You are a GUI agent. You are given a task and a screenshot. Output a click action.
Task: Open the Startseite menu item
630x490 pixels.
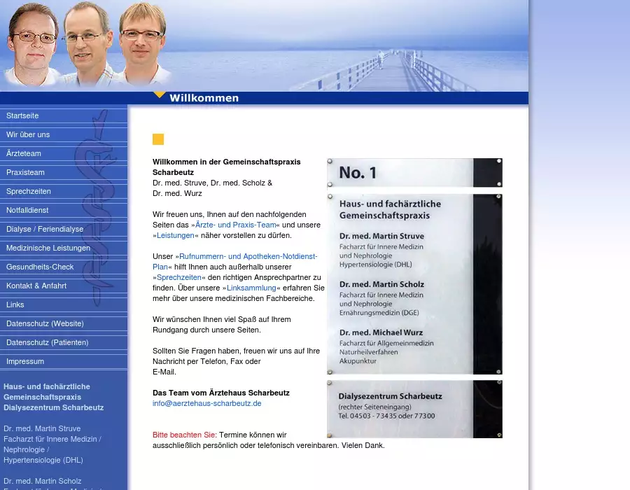22,115
